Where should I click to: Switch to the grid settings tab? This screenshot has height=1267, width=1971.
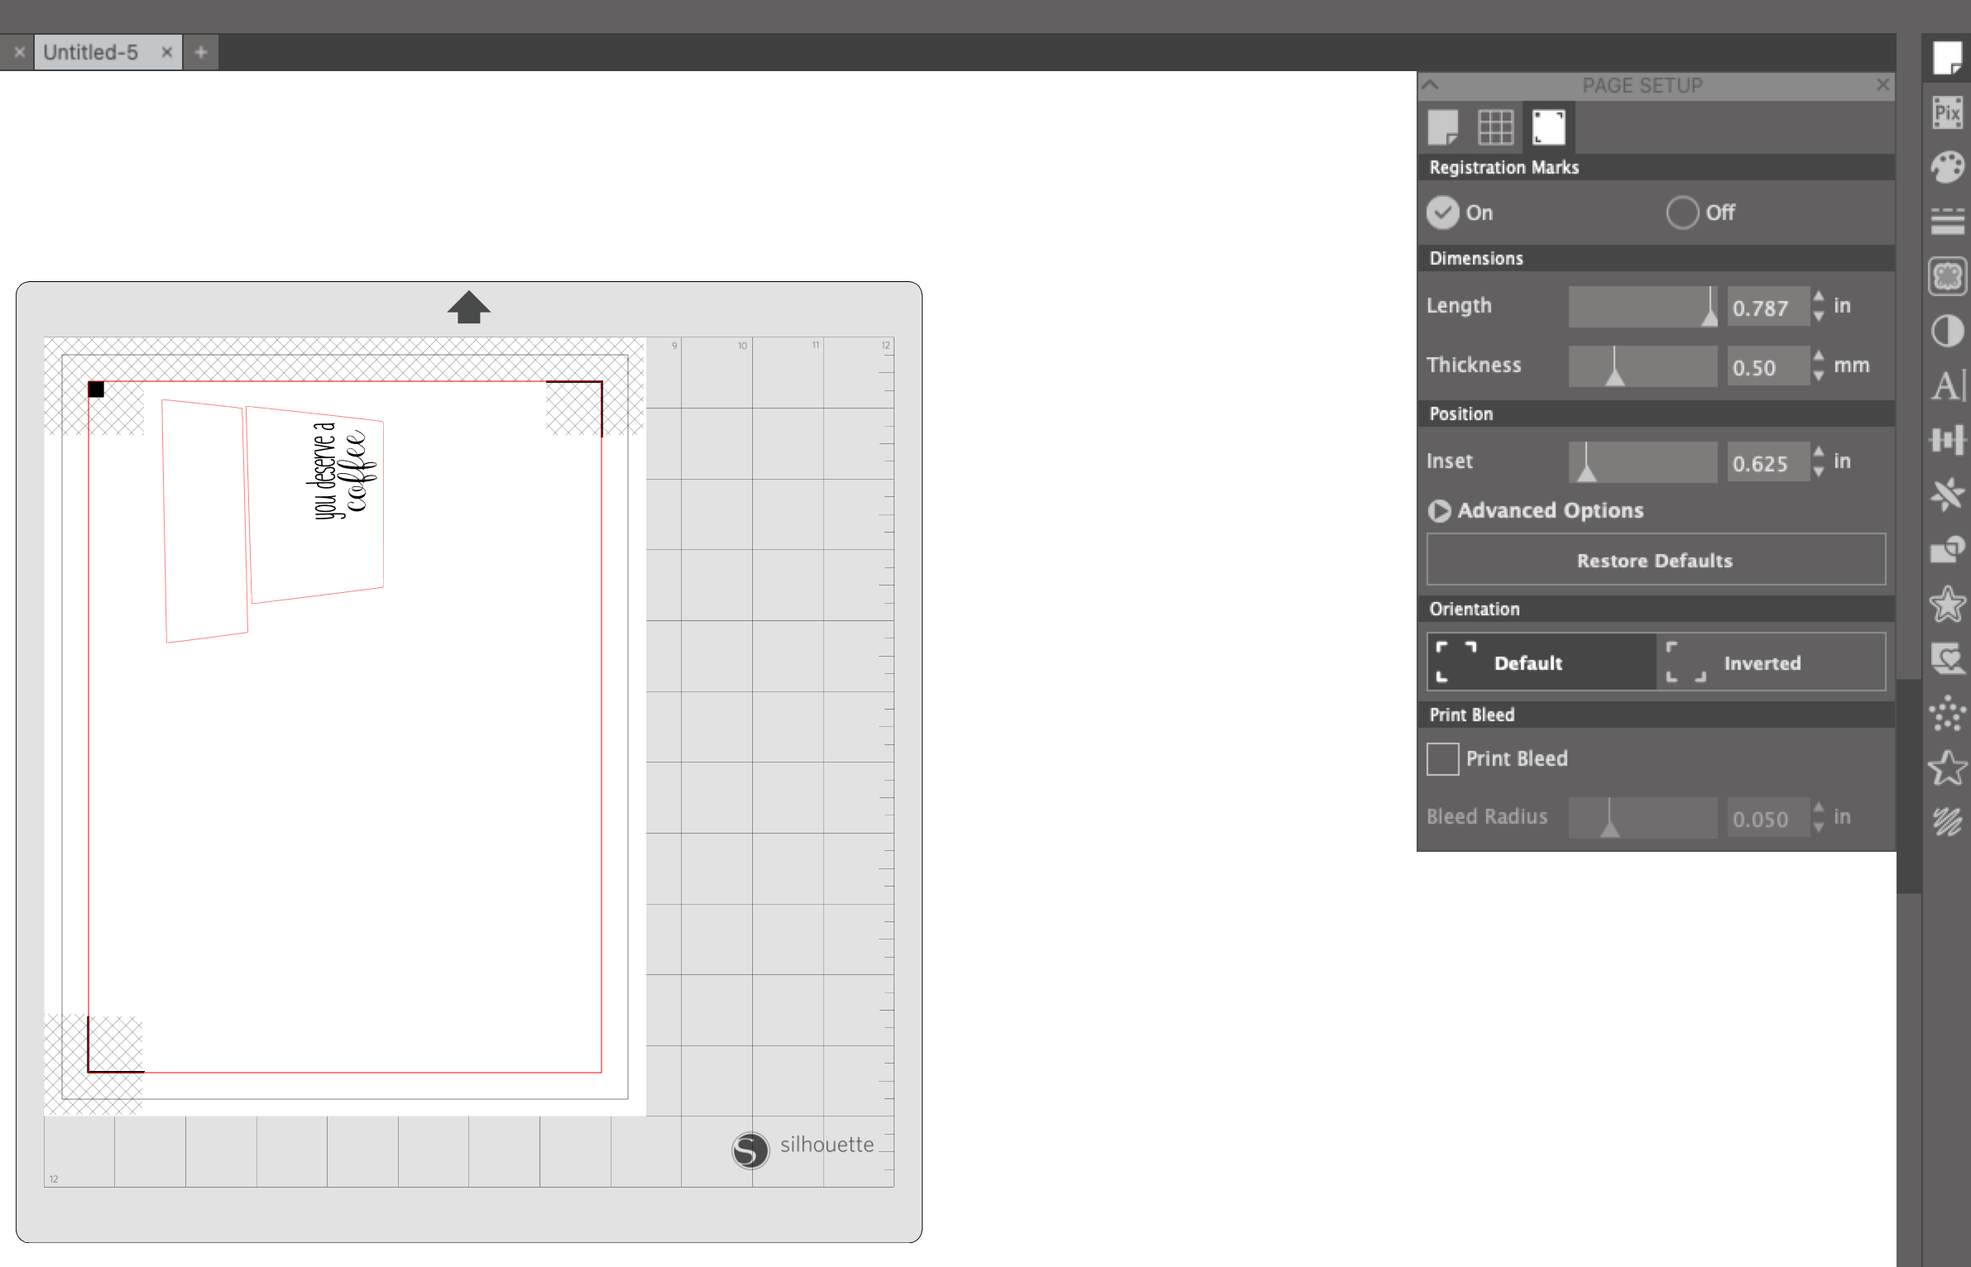click(1495, 127)
